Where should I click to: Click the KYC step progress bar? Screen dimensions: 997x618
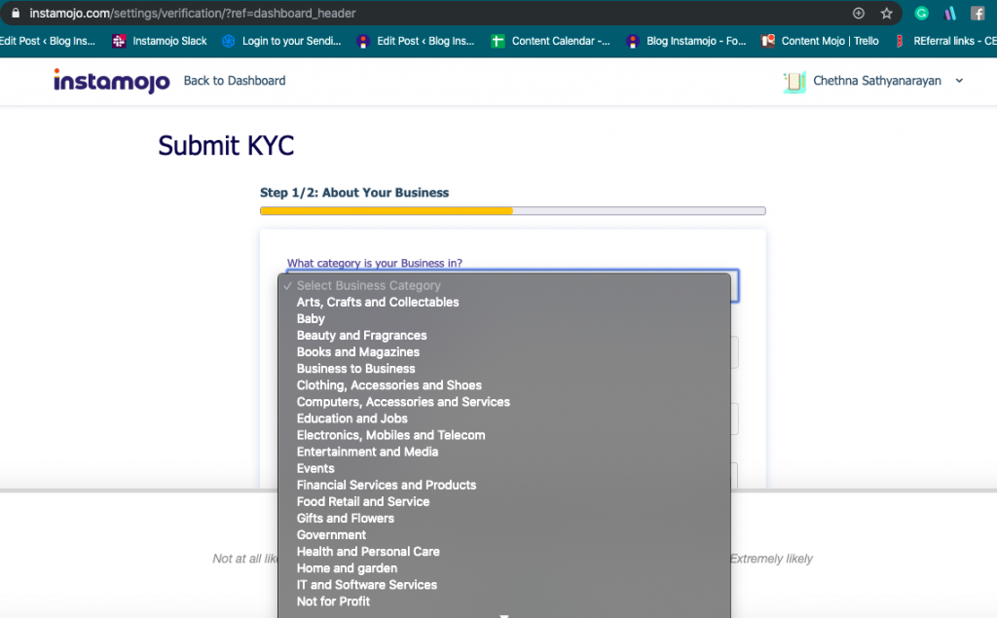[512, 210]
